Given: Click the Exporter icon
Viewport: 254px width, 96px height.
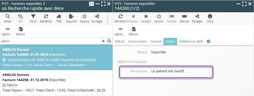Looking at the screenshot, I should click(72, 18).
